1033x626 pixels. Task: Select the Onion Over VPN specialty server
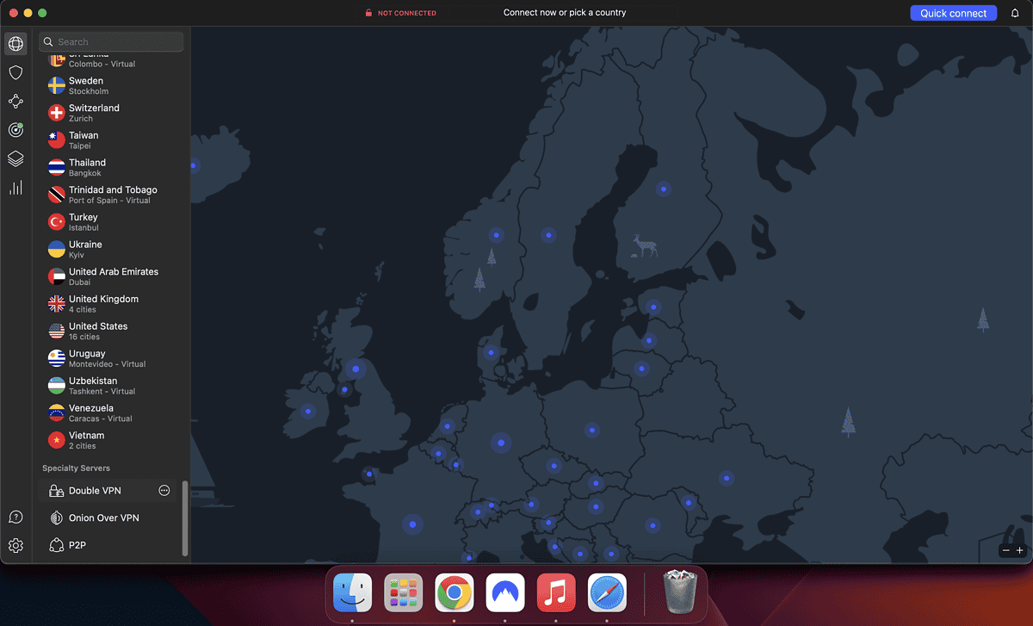coord(103,518)
